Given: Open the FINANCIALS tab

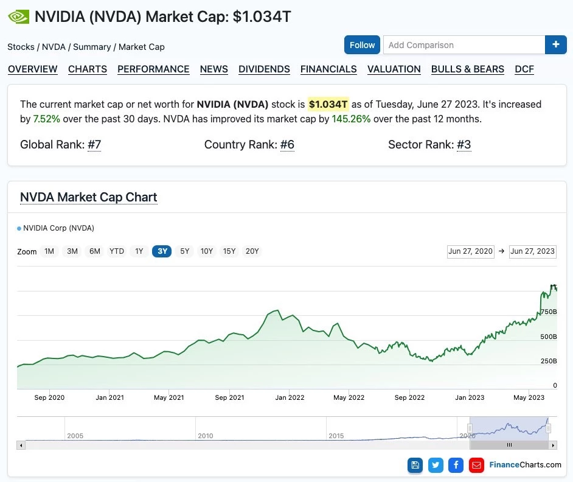Looking at the screenshot, I should [x=328, y=69].
